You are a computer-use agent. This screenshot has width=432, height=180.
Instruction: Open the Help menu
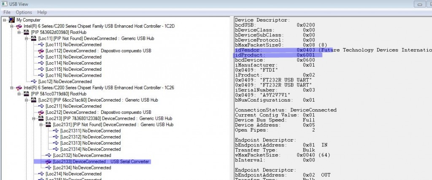[42, 12]
